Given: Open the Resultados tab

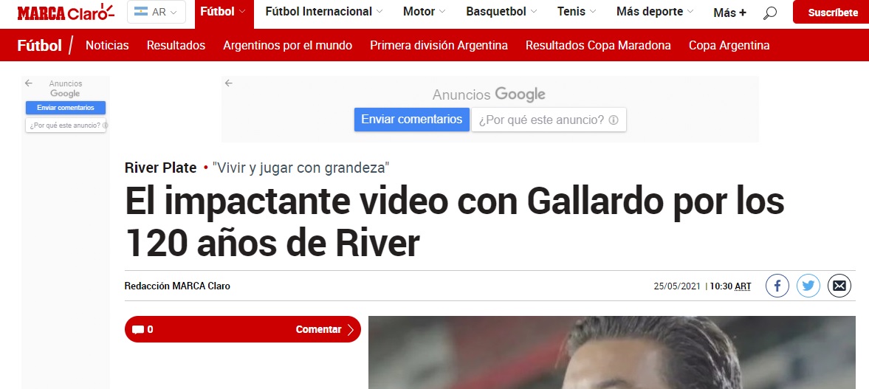Looking at the screenshot, I should [x=176, y=46].
